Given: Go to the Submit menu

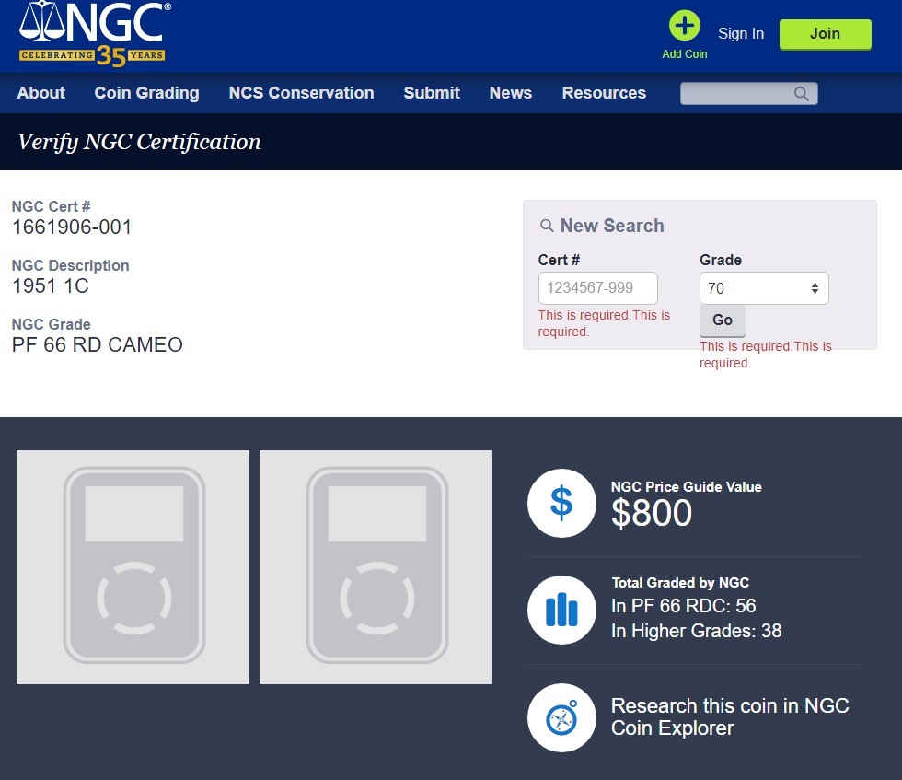Looking at the screenshot, I should pos(432,93).
